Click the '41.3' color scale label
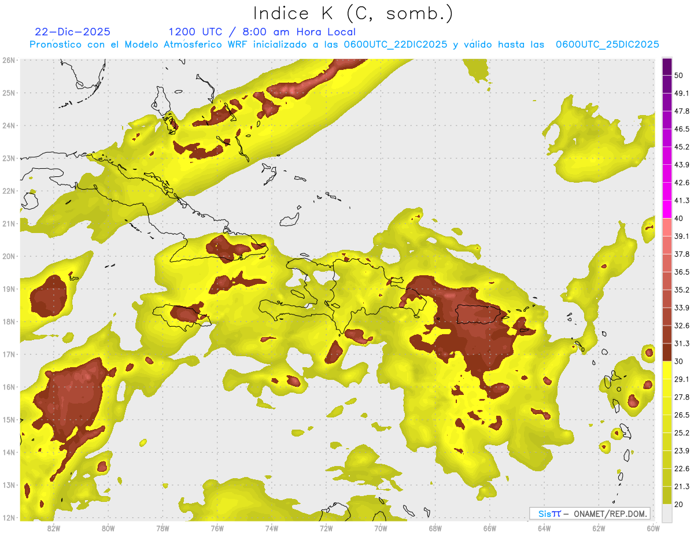The width and height of the screenshot is (694, 536). coord(682,201)
